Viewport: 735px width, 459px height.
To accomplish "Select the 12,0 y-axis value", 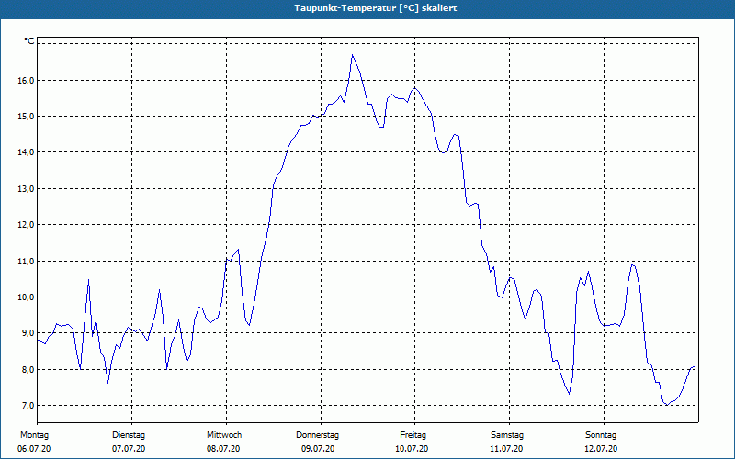I will coord(27,225).
